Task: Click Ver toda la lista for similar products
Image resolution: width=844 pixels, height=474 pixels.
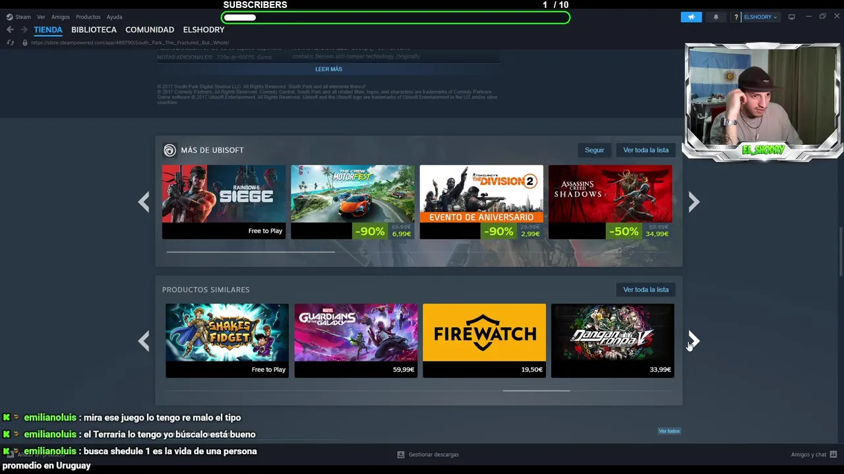Action: (646, 290)
